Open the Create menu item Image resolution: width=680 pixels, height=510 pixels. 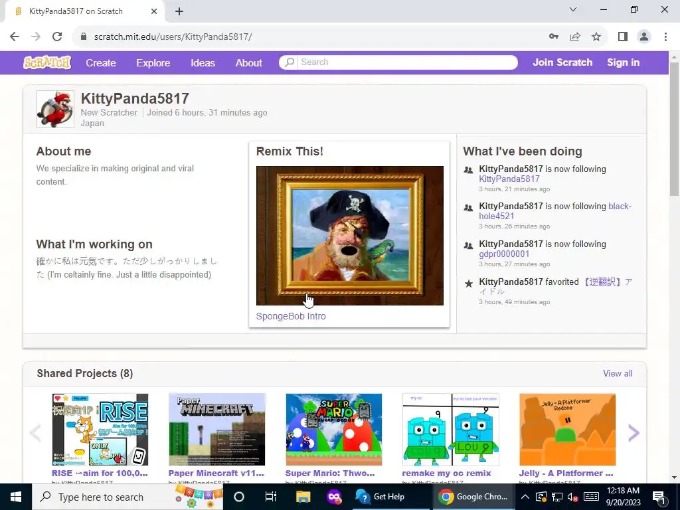pos(101,63)
